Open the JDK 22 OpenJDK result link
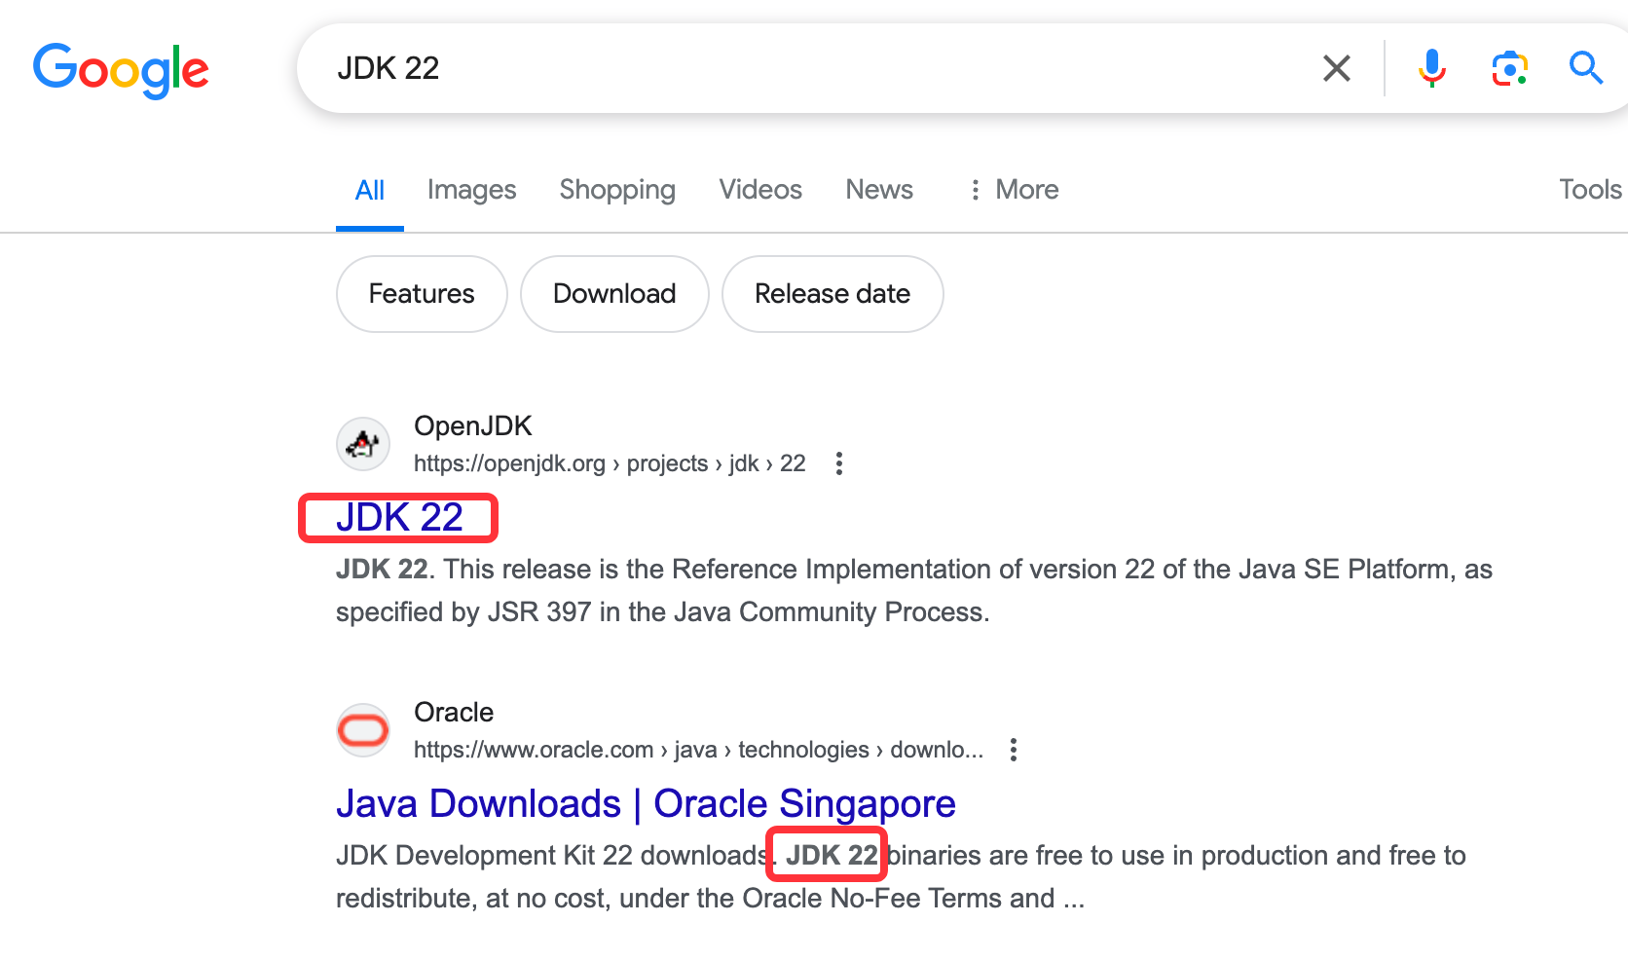 [x=399, y=518]
